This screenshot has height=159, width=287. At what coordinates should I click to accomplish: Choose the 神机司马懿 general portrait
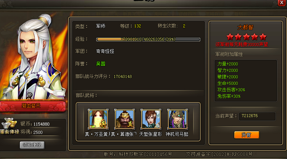click(177, 119)
